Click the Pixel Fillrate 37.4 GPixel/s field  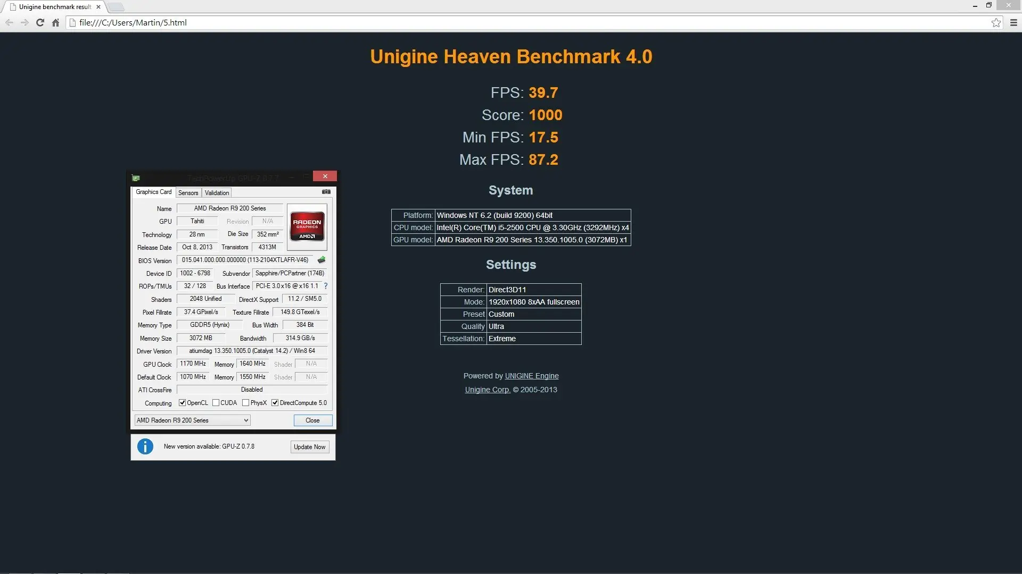coord(201,312)
